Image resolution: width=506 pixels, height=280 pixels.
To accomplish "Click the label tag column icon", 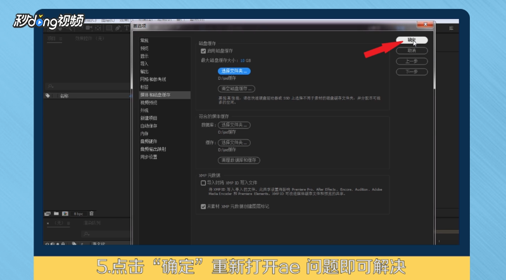I will pos(47,96).
